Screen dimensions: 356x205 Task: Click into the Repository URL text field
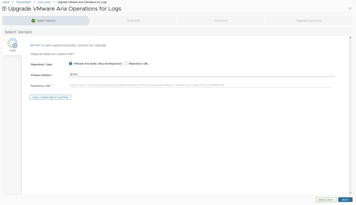(201, 85)
